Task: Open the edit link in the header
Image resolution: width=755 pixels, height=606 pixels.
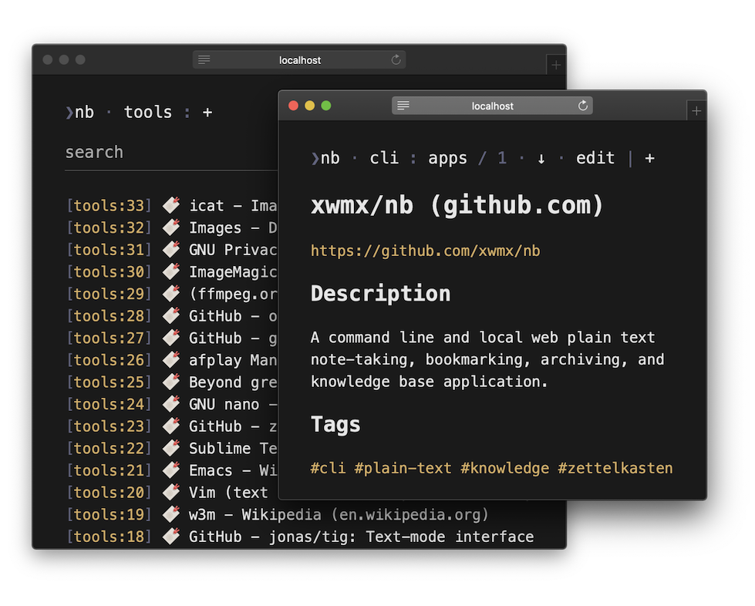Action: (595, 158)
